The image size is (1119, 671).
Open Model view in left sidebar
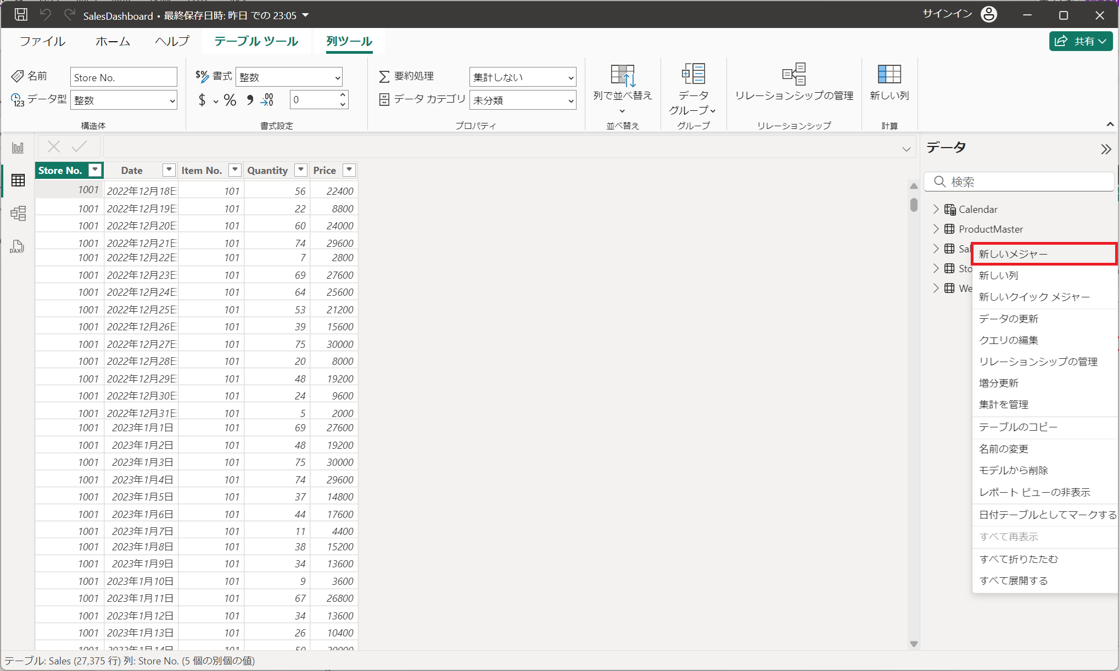[x=18, y=213]
